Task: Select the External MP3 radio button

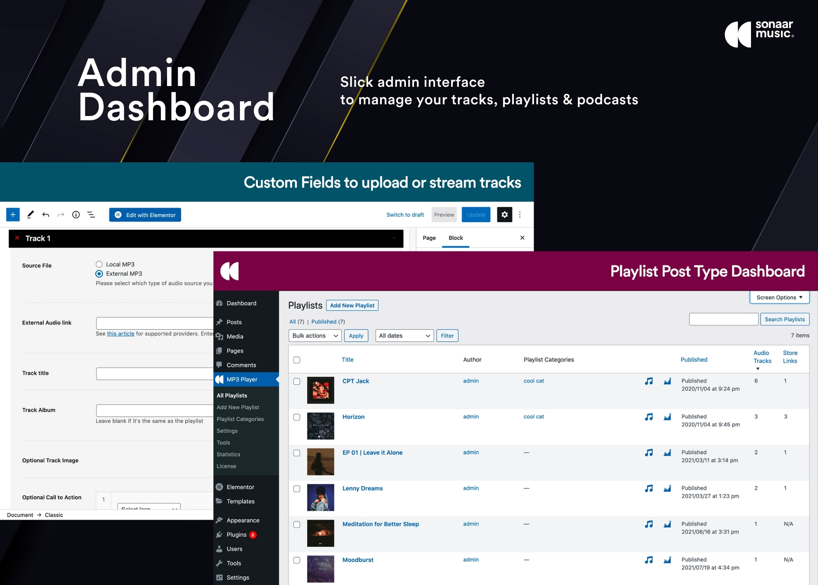Action: click(99, 274)
